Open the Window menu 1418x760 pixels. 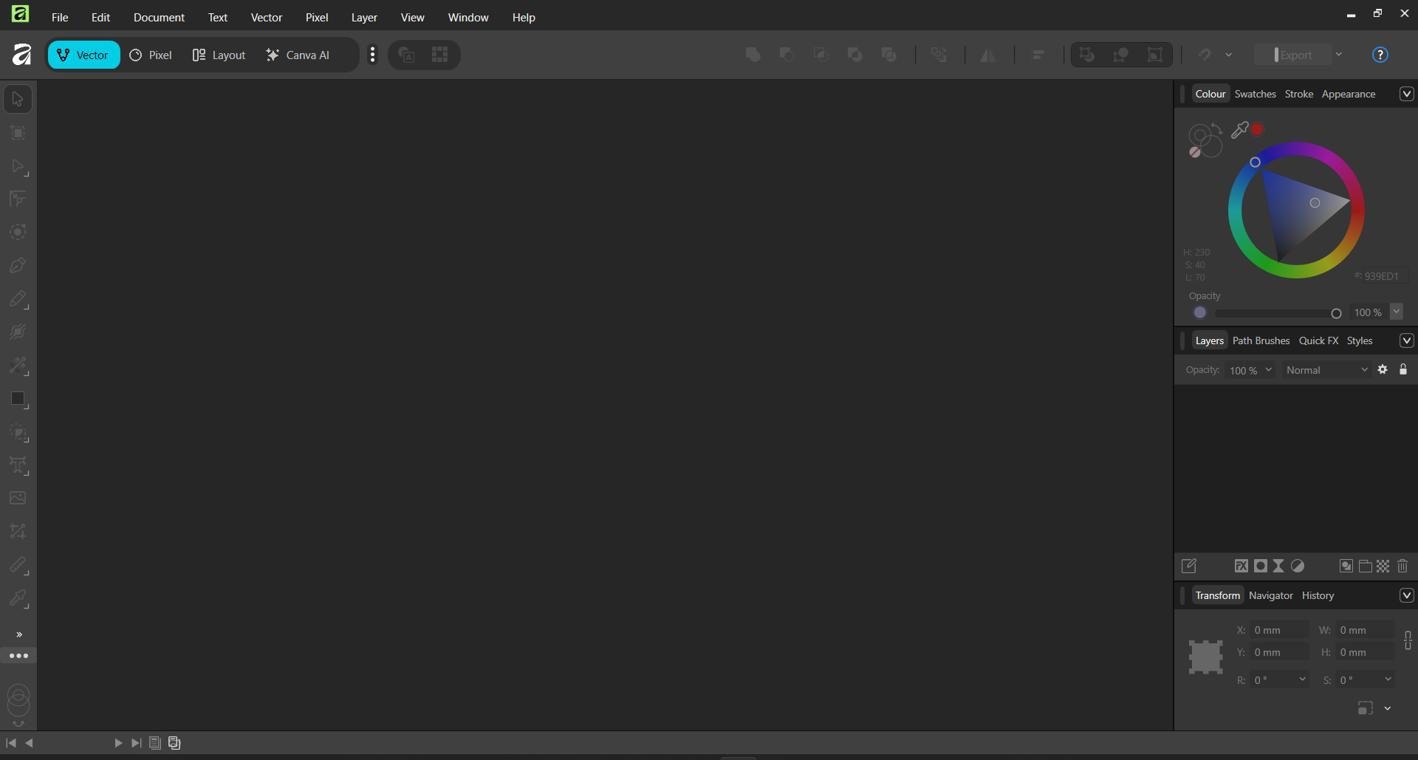[468, 17]
